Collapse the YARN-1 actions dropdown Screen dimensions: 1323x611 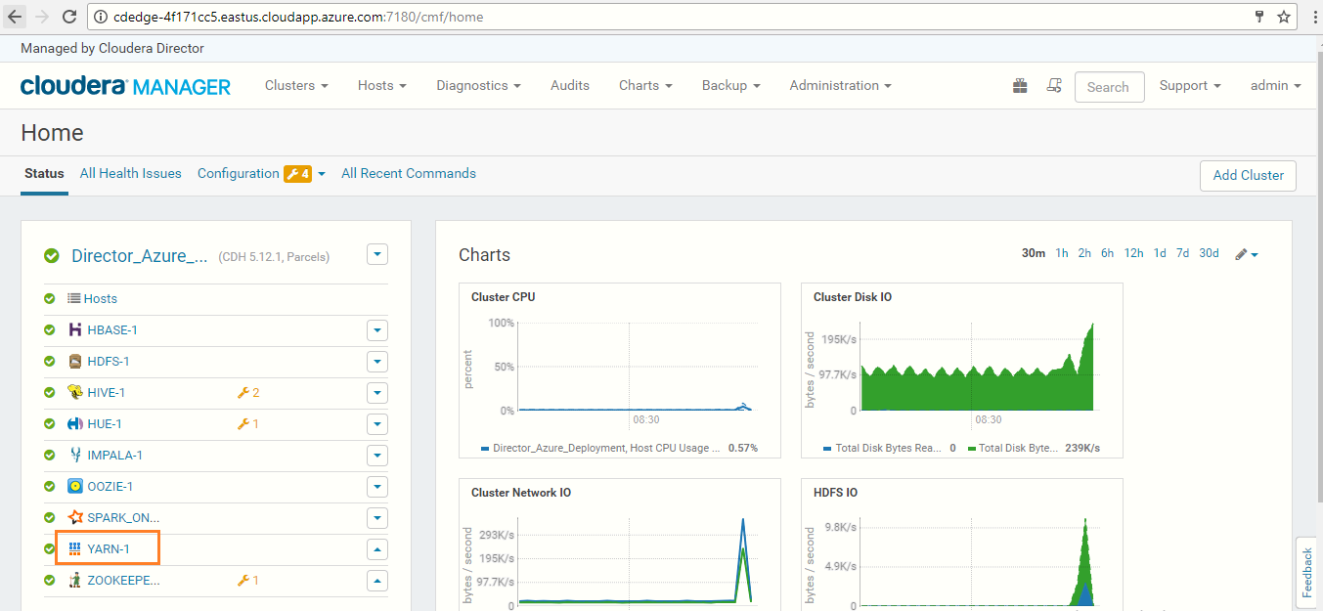pos(377,549)
